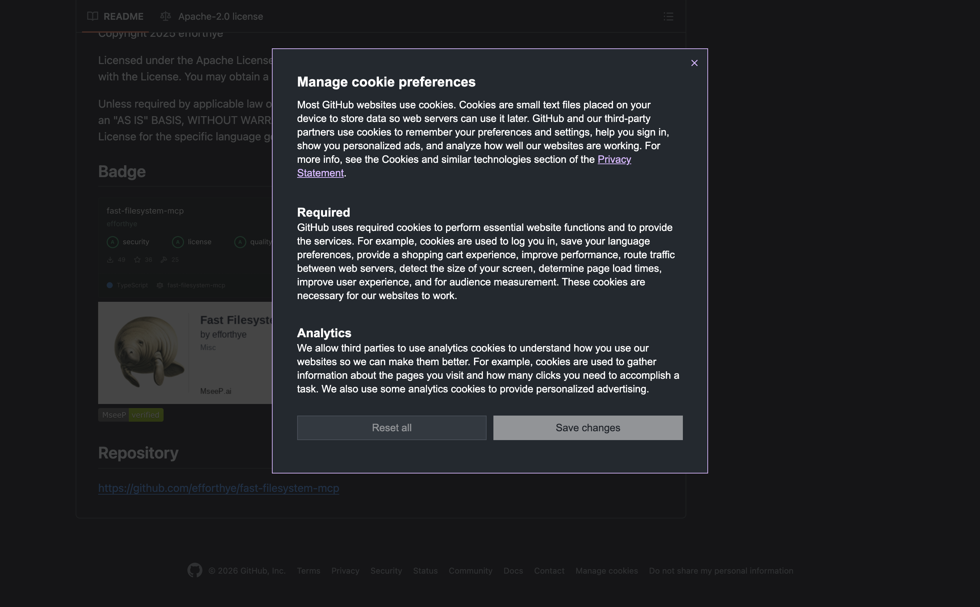The width and height of the screenshot is (980, 607).
Task: Click the MseeP verified badge
Action: (x=131, y=415)
